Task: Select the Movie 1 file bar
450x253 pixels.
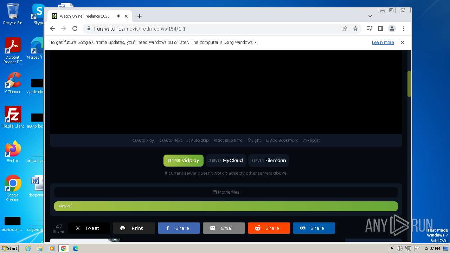Action: 226,206
